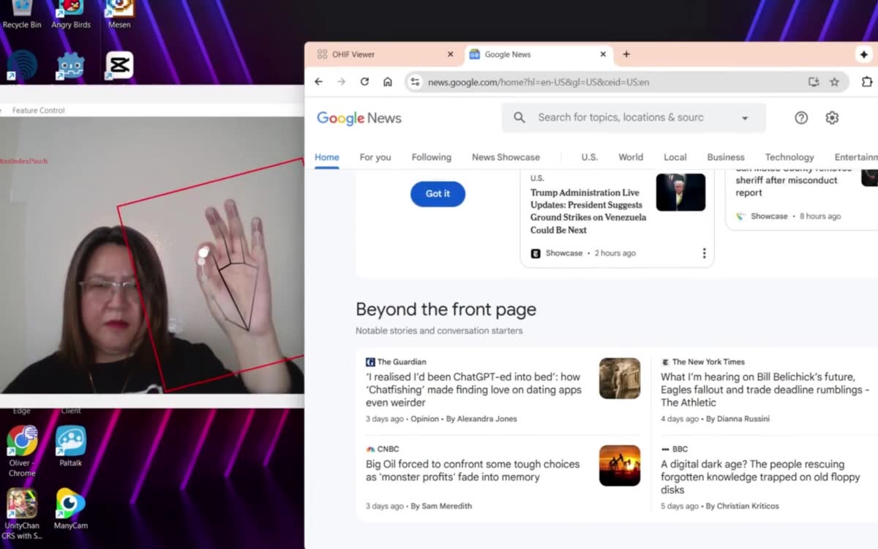878x549 pixels.
Task: Click the Got it button
Action: point(438,194)
